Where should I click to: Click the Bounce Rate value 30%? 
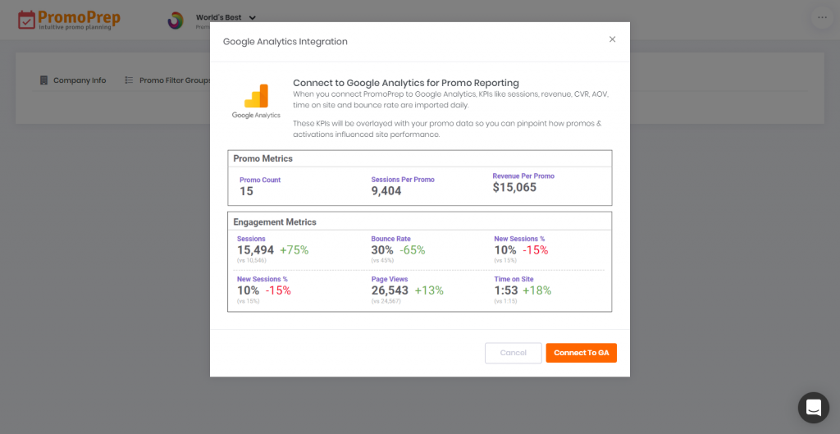click(x=382, y=250)
